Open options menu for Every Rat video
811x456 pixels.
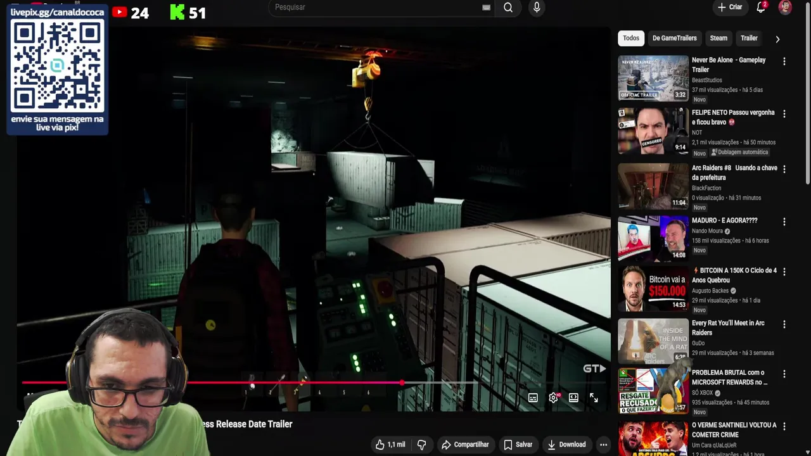click(x=784, y=324)
